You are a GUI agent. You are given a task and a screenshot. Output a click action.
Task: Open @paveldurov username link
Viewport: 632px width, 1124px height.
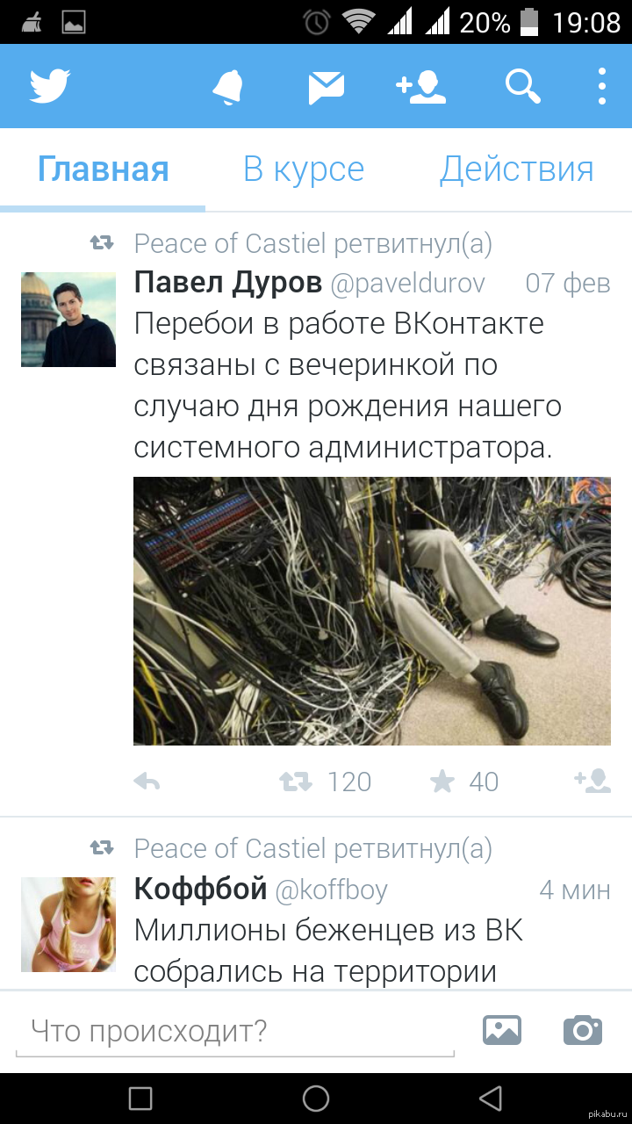[x=407, y=283]
